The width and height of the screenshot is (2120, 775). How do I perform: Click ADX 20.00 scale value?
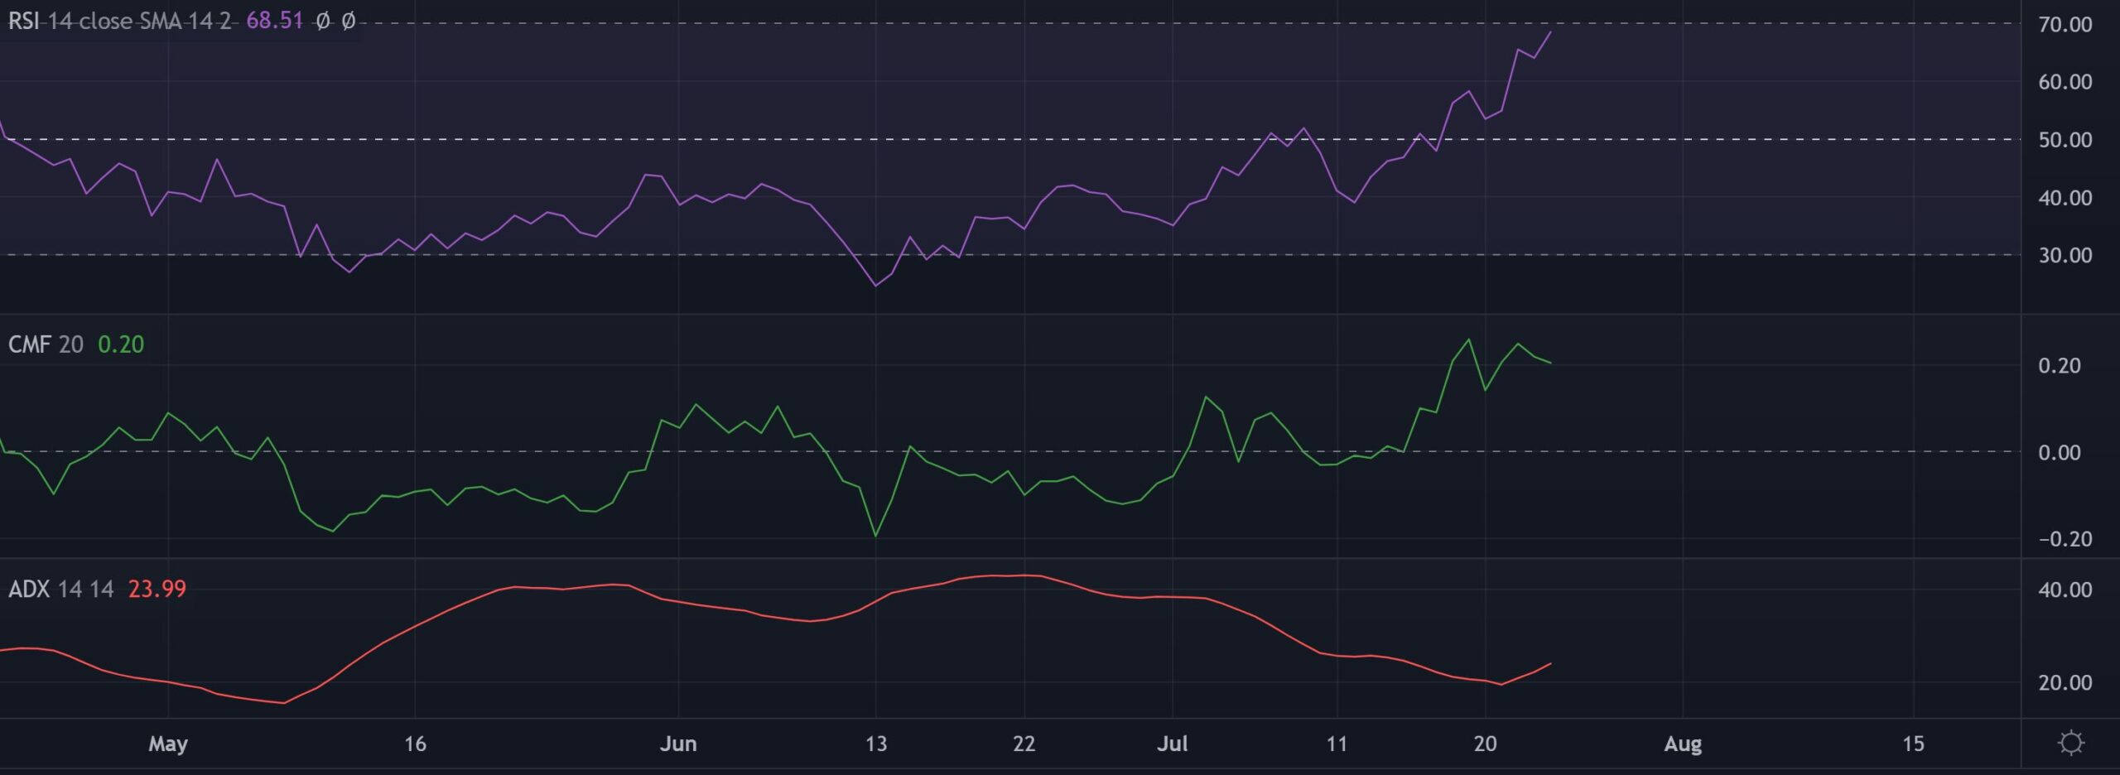[x=2065, y=682]
